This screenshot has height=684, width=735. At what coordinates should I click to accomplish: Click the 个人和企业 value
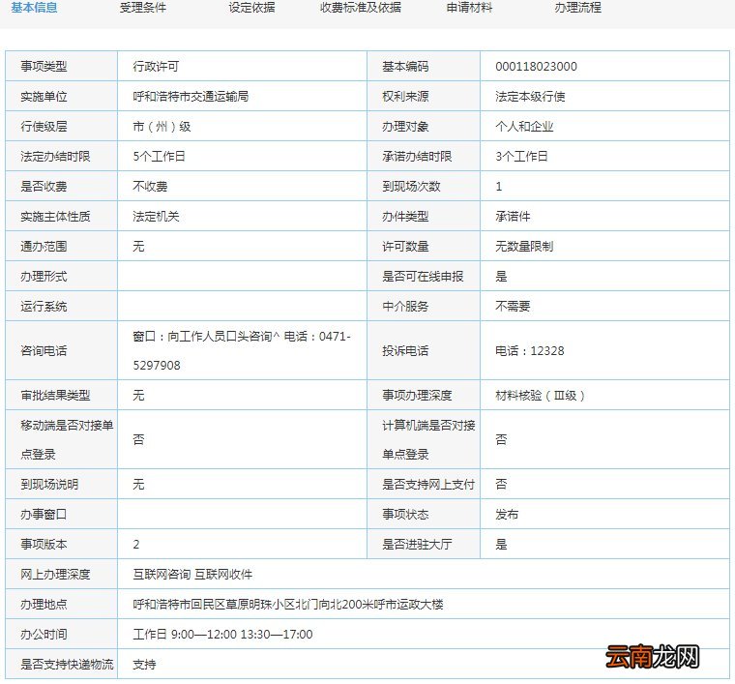[524, 127]
